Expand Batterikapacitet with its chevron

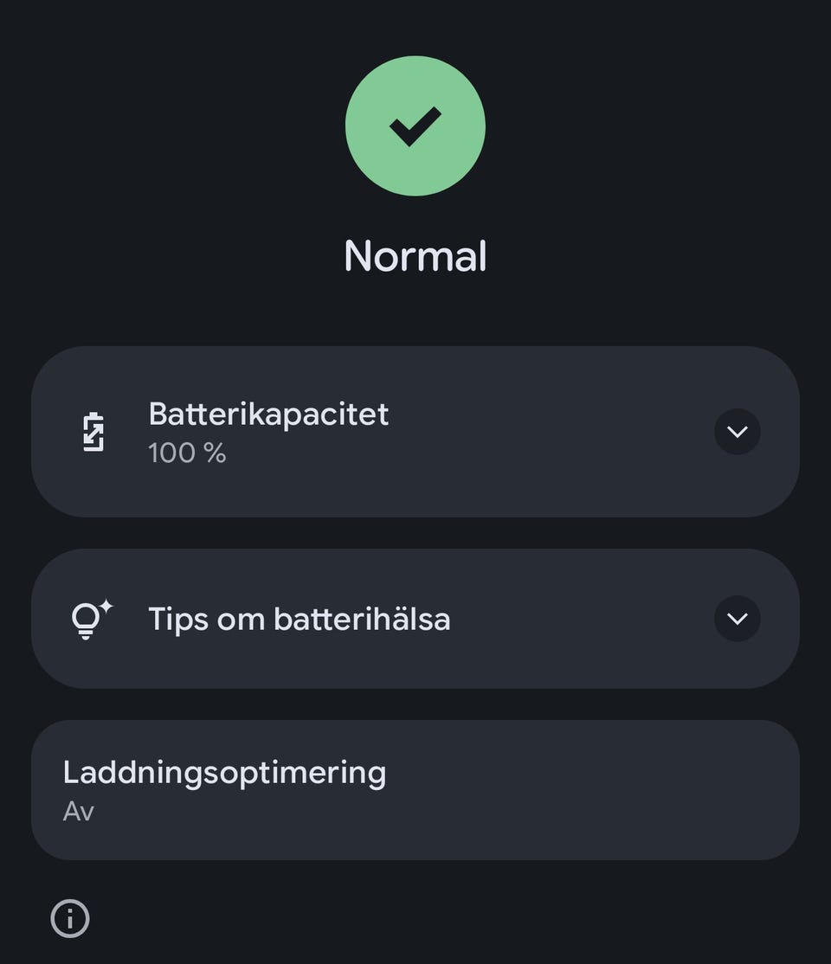[738, 432]
